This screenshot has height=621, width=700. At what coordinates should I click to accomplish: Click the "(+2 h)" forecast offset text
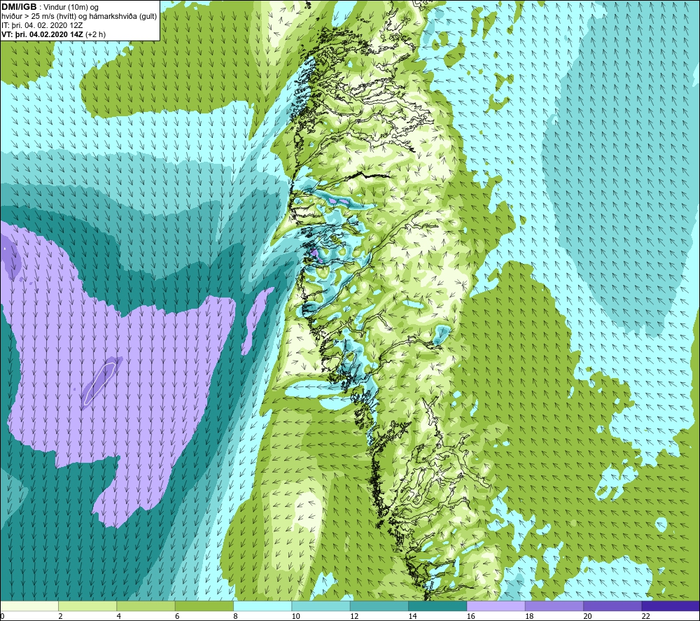(x=95, y=34)
